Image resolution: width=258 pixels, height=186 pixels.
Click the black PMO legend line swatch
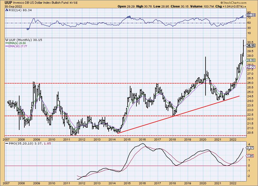pyautogui.click(x=7, y=143)
